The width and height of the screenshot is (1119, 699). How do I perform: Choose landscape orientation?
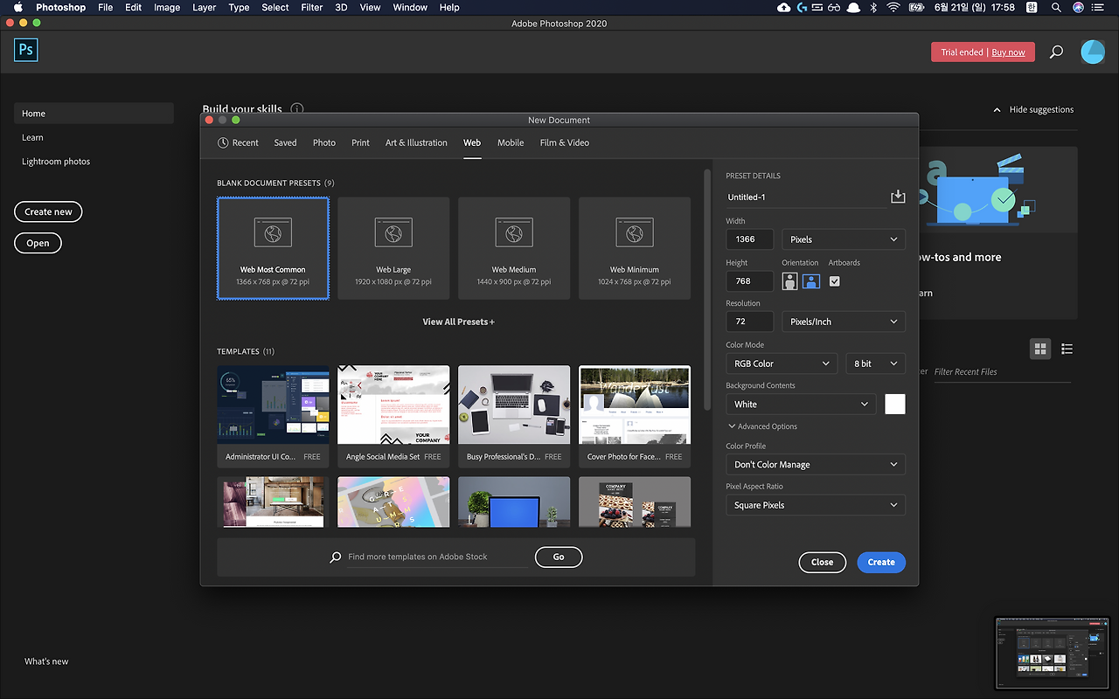pyautogui.click(x=811, y=281)
